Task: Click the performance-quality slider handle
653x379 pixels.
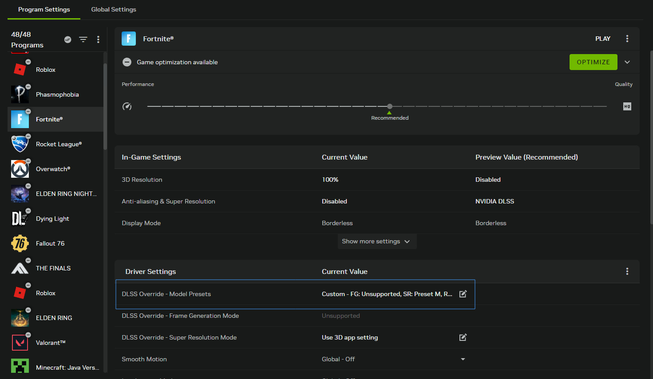Action: pos(390,106)
